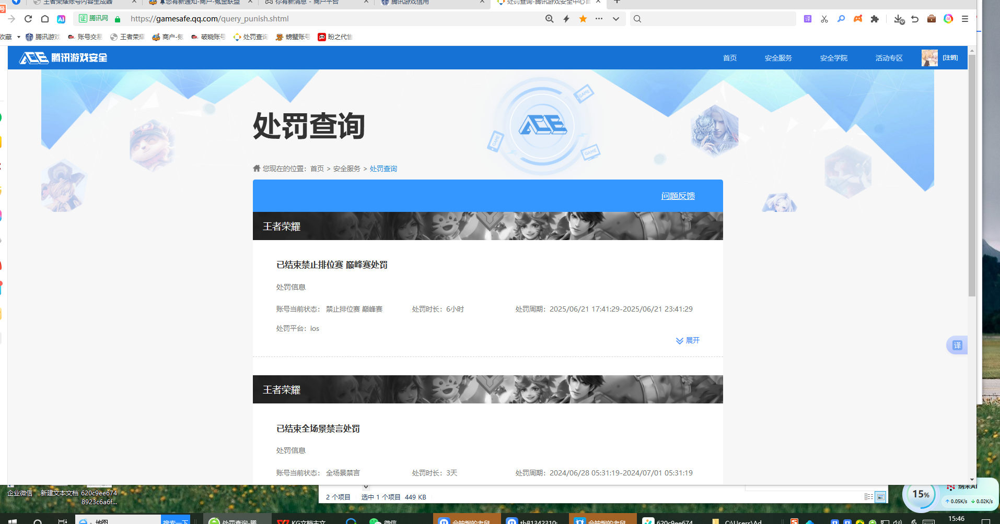Open the purple translate extension icon
The width and height of the screenshot is (1000, 524).
808,19
